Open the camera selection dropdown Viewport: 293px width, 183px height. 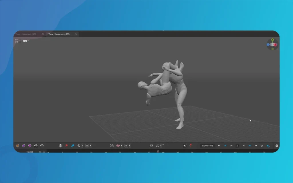pyautogui.click(x=25, y=41)
